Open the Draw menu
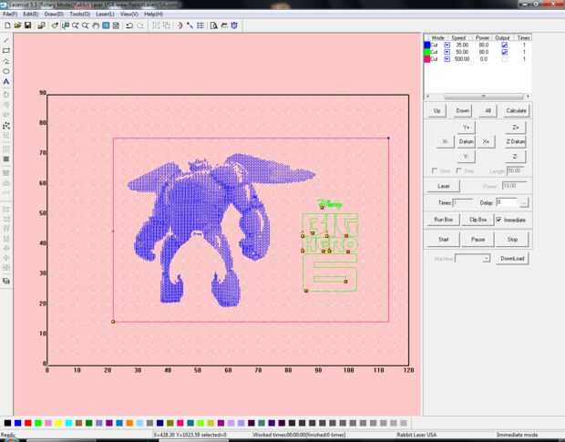Viewport: 565px width, 442px height. (54, 14)
